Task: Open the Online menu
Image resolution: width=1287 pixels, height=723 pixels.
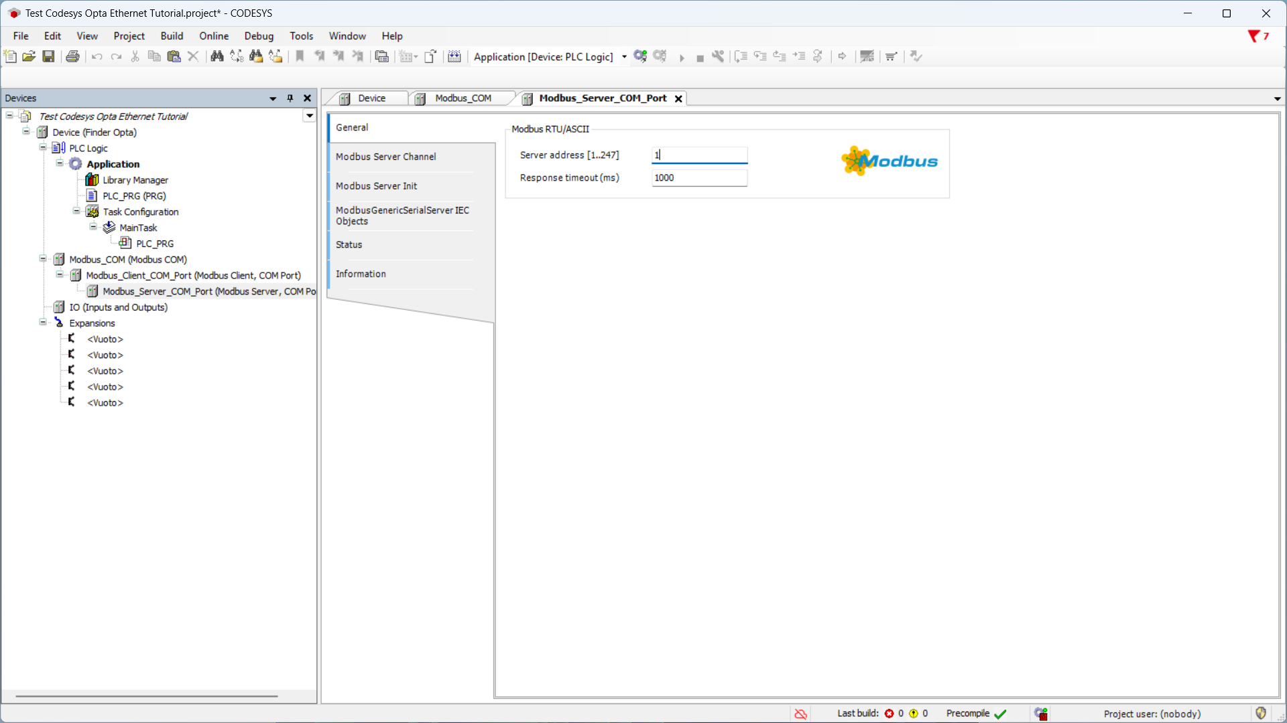Action: coord(213,36)
